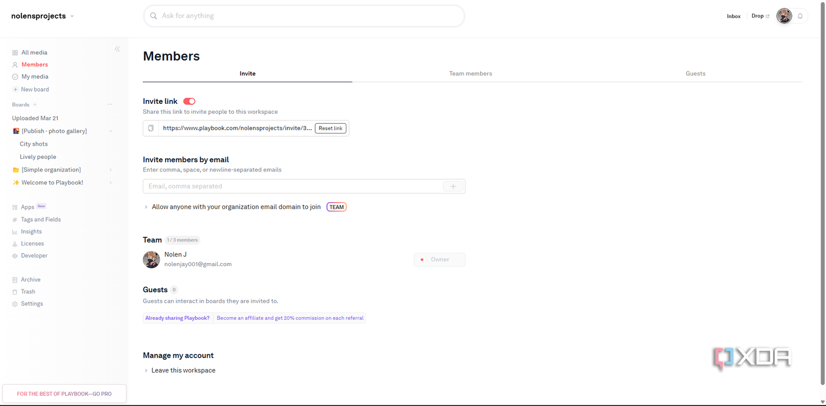This screenshot has width=826, height=406.
Task: Click the Reset link button
Action: pyautogui.click(x=330, y=128)
